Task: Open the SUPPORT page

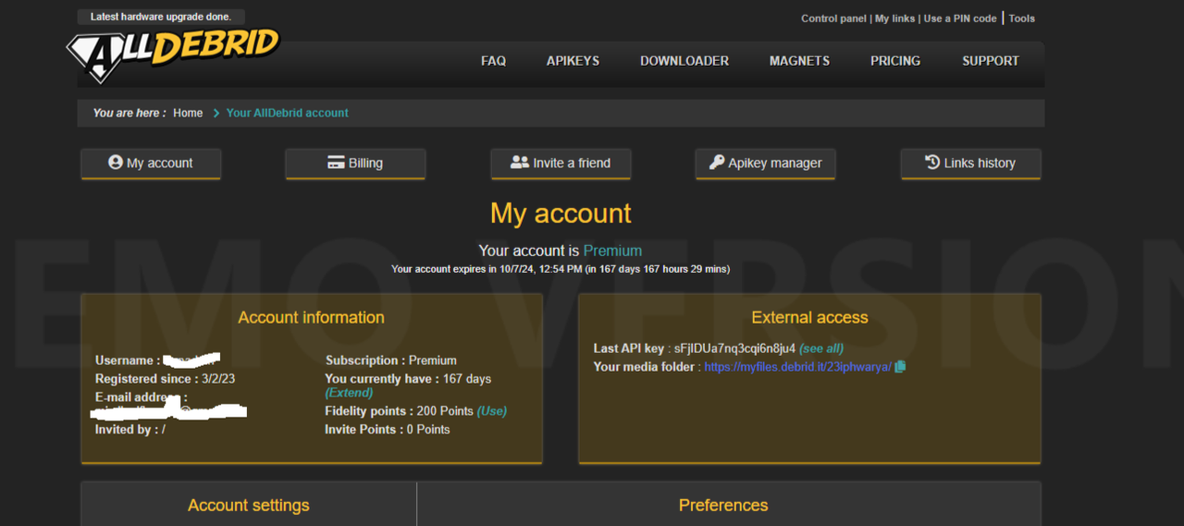Action: pos(990,61)
